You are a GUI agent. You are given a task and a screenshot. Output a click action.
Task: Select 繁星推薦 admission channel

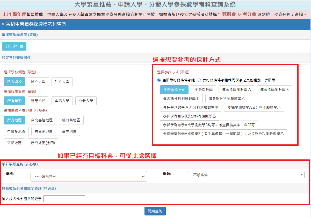(38, 101)
